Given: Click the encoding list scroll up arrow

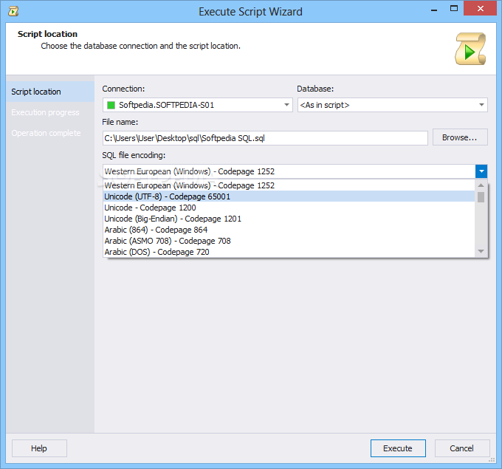Looking at the screenshot, I should (x=481, y=185).
